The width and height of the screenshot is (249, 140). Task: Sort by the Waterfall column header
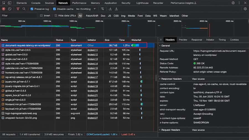(136, 40)
